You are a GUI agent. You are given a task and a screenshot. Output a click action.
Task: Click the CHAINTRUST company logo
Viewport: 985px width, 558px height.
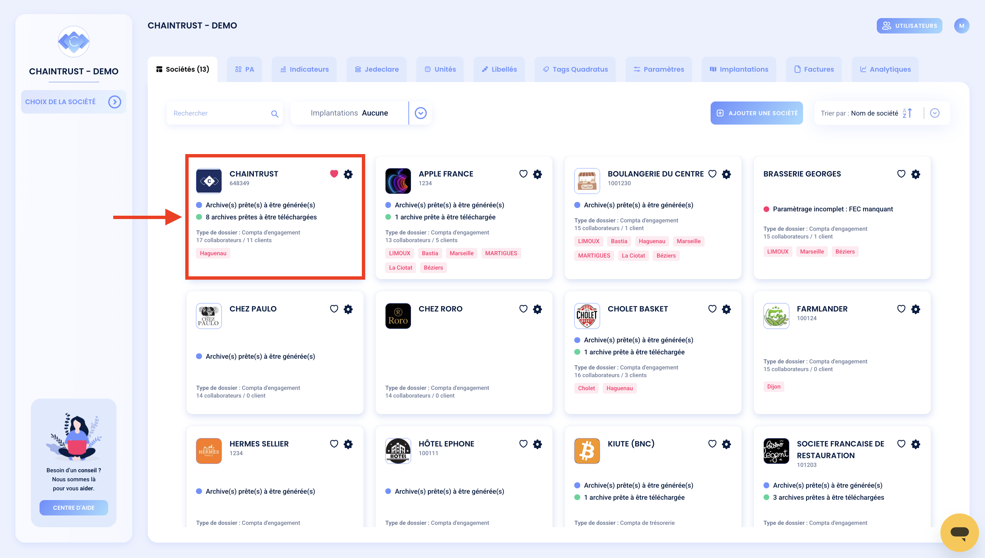[x=208, y=181]
